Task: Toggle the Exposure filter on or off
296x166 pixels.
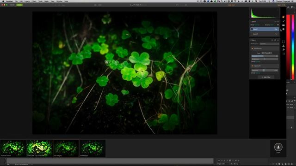Action: pos(252,66)
